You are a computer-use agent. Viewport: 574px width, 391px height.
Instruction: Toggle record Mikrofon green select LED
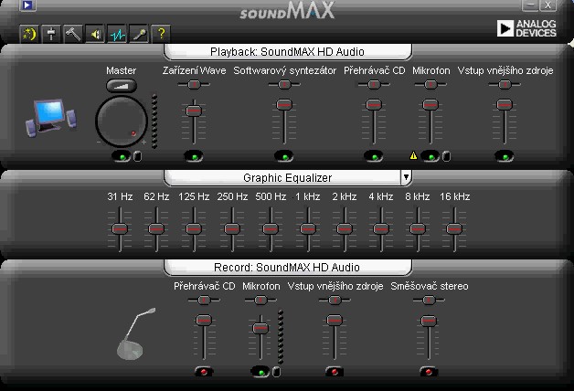260,373
